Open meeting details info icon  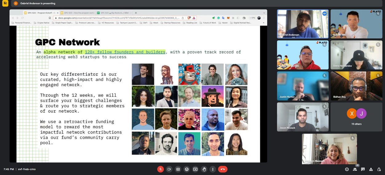[347, 169]
